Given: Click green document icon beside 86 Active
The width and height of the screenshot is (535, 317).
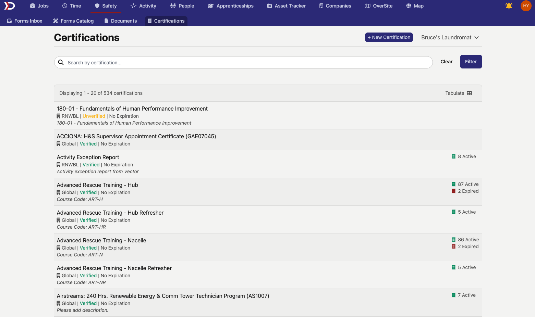Looking at the screenshot, I should (453, 240).
